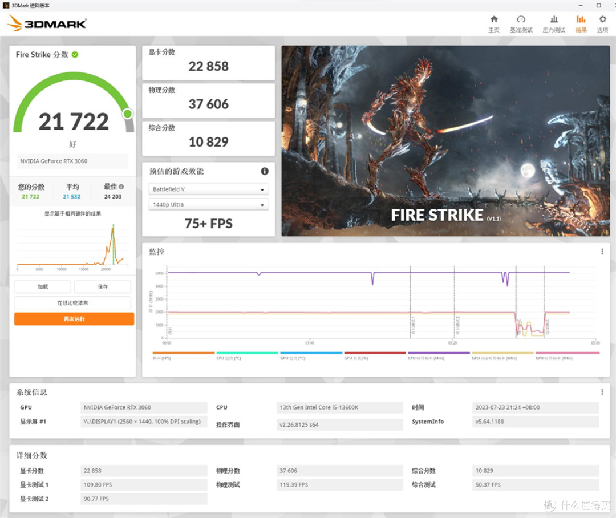Click the Save button
Viewport: 616px width, 518px height.
[x=103, y=286]
